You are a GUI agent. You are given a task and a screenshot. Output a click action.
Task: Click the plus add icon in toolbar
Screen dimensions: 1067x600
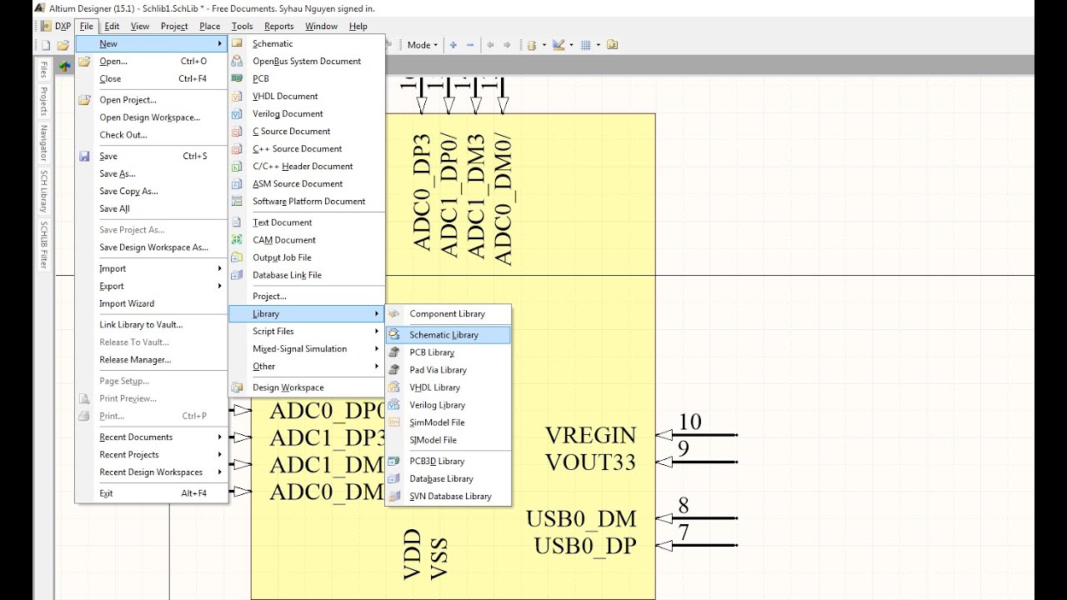point(453,45)
